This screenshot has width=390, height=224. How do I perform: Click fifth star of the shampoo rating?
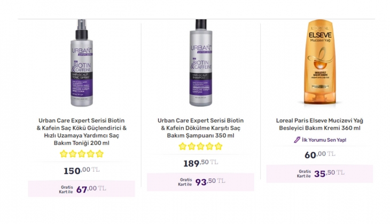coord(218,146)
